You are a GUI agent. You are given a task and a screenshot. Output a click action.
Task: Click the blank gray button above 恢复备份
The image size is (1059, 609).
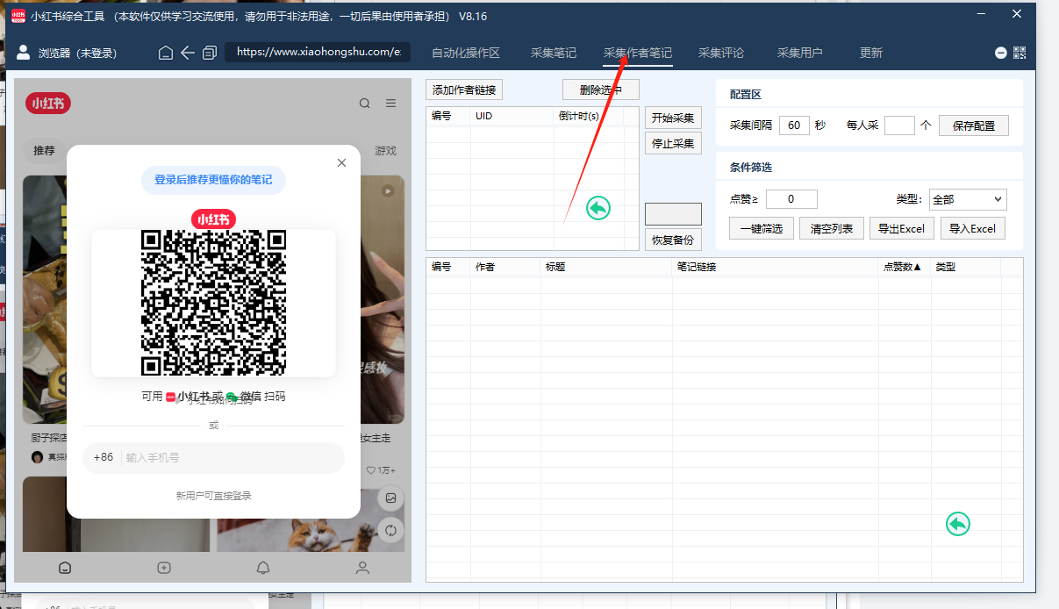pyautogui.click(x=673, y=214)
